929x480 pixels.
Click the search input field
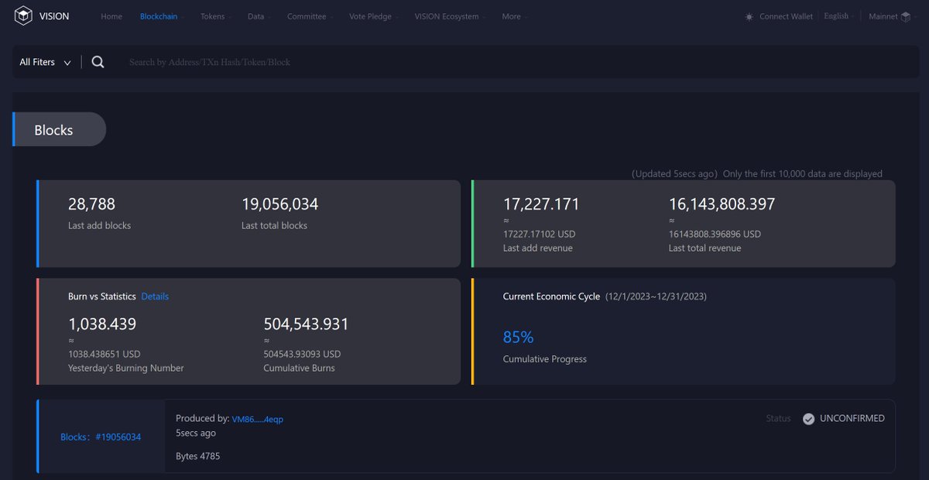click(511, 62)
